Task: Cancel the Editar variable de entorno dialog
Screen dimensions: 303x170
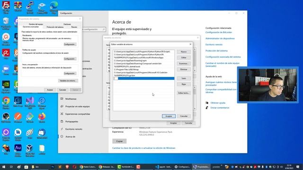Action: coord(184,116)
